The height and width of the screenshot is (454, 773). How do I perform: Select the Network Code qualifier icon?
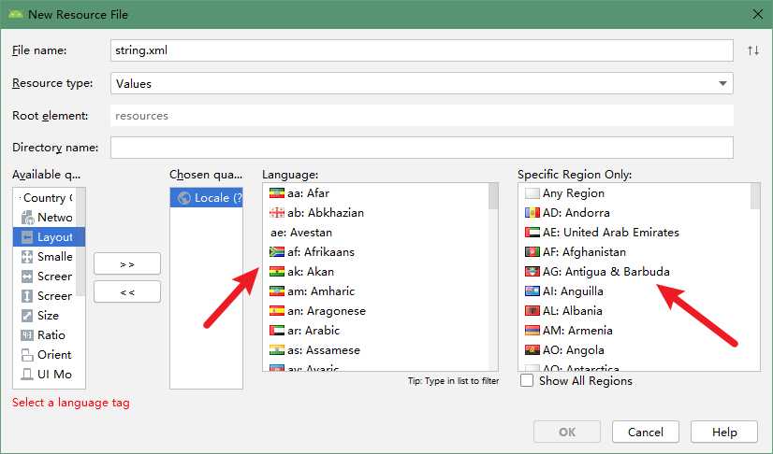[27, 218]
